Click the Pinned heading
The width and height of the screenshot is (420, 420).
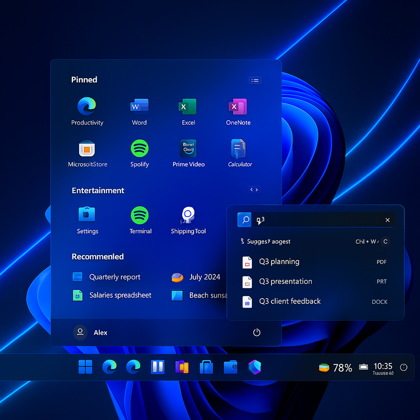pos(84,80)
